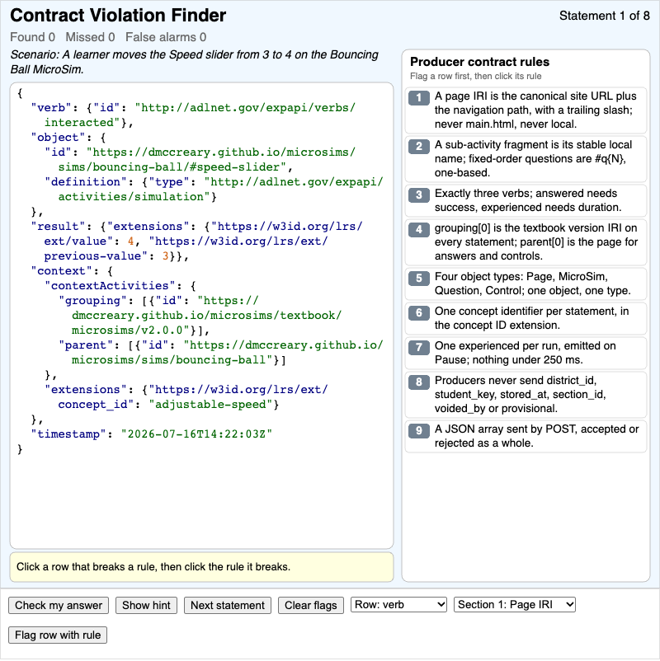The height and width of the screenshot is (661, 660).
Task: Choose rule text 'One concept identifier per statement'
Action: [532, 318]
